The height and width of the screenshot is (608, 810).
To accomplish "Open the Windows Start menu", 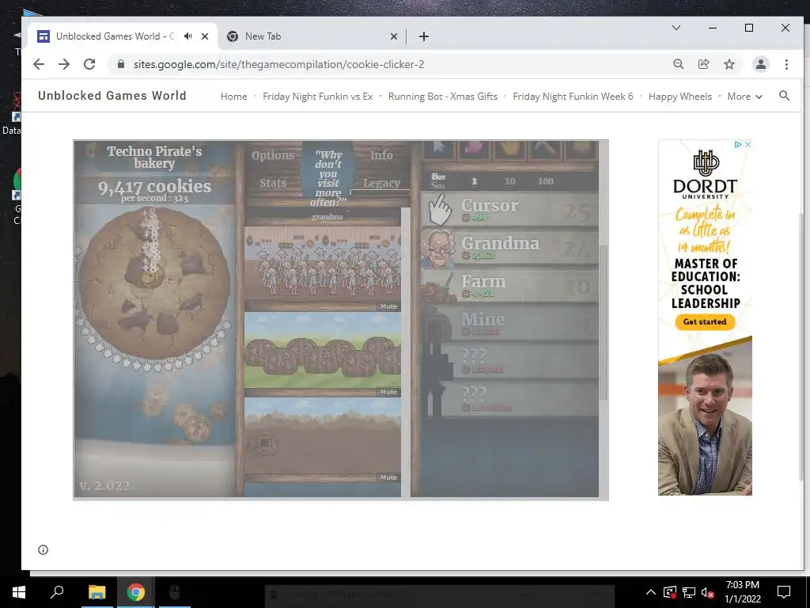I will click(x=19, y=592).
